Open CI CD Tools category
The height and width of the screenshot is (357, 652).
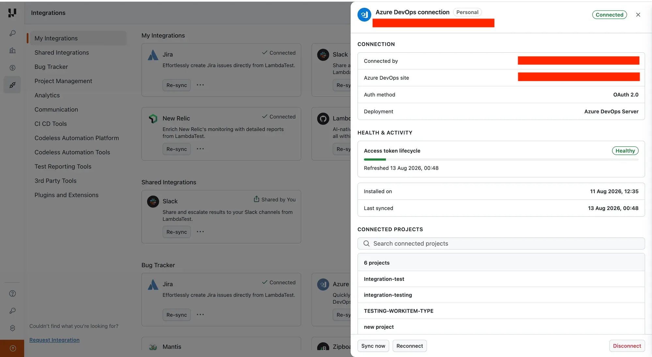click(x=51, y=124)
